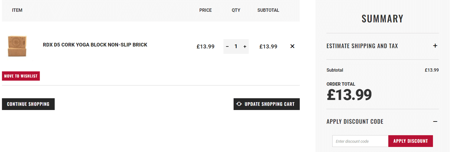Screen dimensions: 454x152
Task: Click the Update Shopping Cart text
Action: coord(269,104)
